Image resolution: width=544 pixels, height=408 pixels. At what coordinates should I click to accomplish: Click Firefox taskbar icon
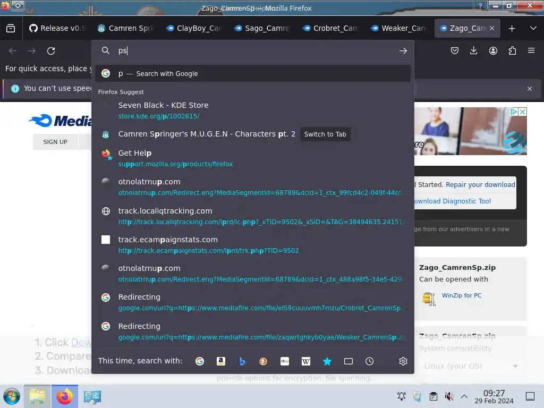[x=65, y=396]
